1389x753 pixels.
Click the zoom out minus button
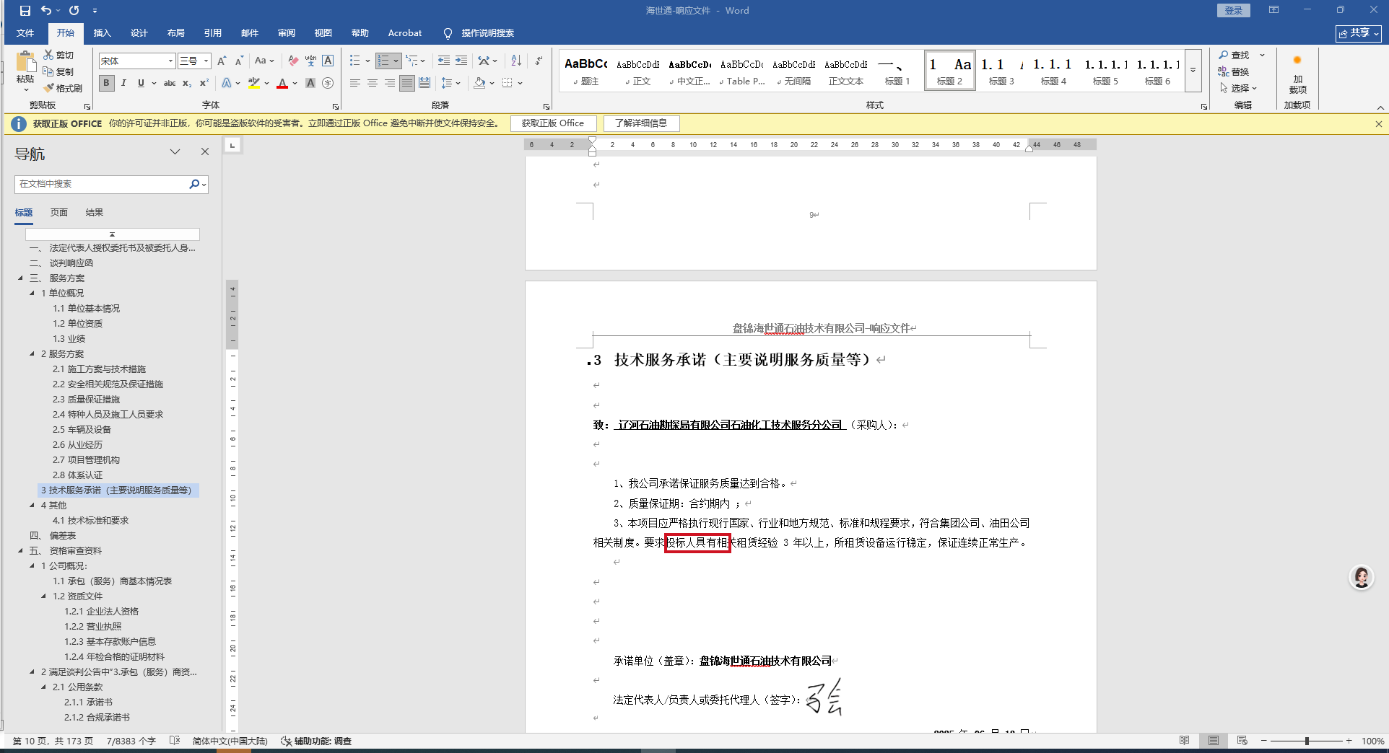pyautogui.click(x=1264, y=741)
